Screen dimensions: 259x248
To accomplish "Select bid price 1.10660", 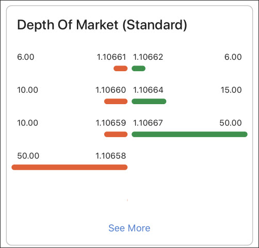I will [x=111, y=90].
